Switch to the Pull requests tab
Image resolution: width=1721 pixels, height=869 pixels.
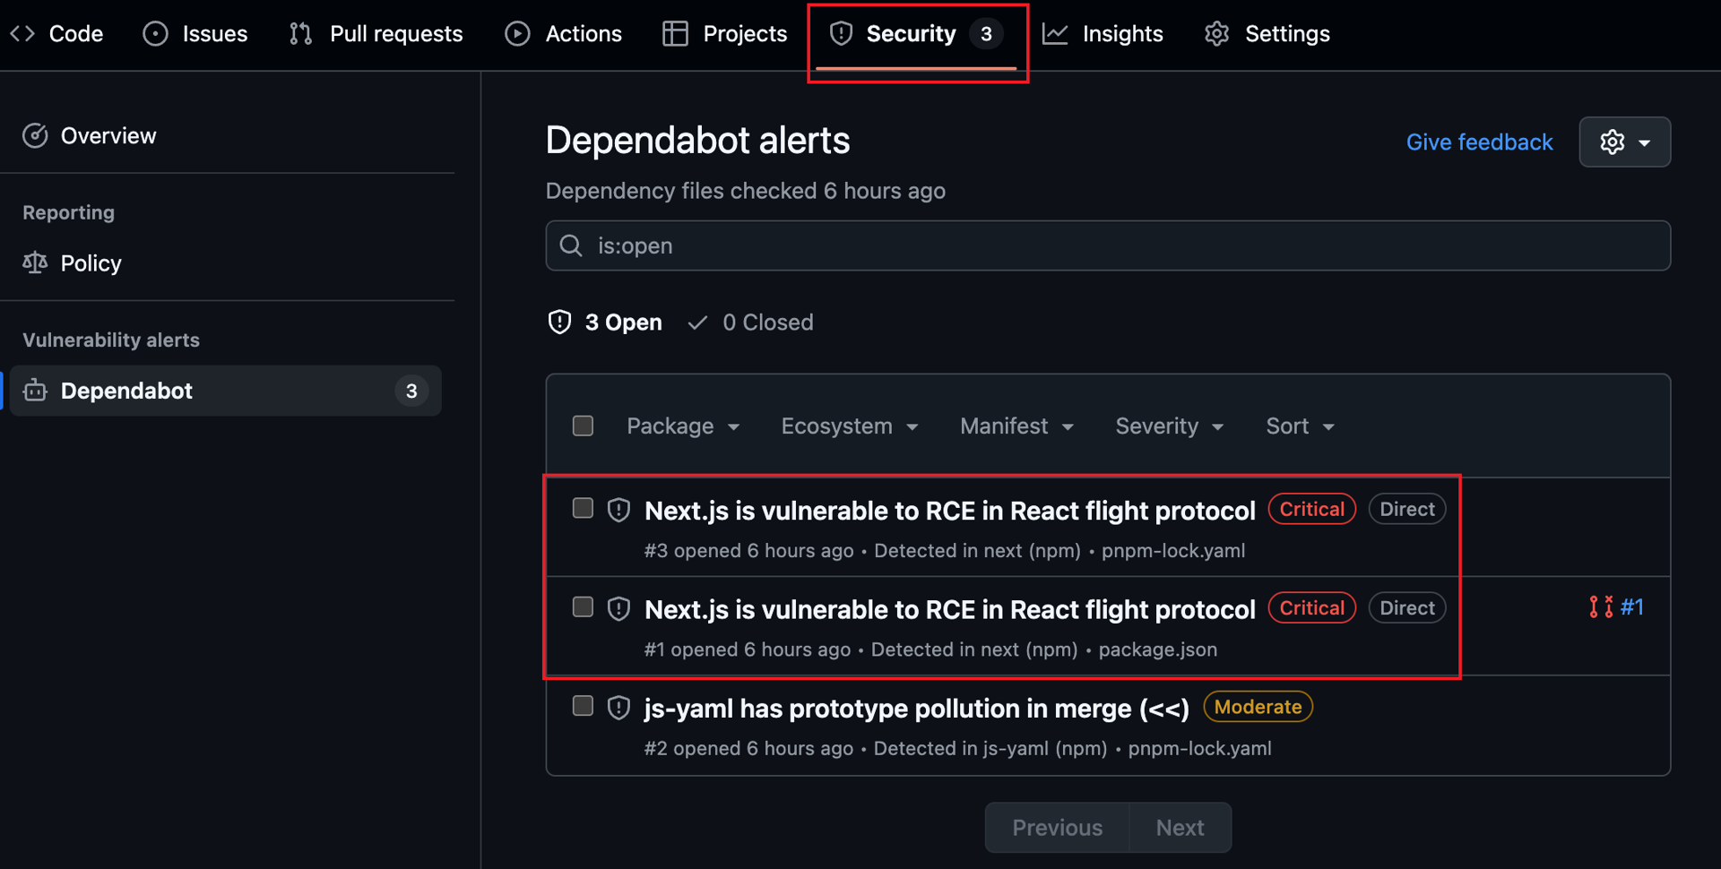376,34
